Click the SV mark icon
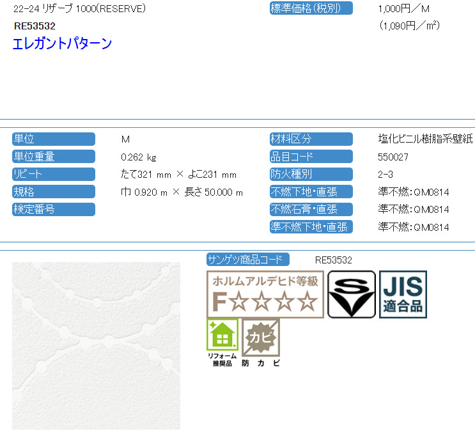Viewport: 475px width, 431px height. click(352, 294)
